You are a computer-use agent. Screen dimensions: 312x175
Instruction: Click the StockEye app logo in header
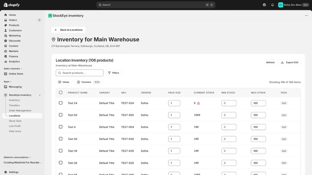click(50, 16)
